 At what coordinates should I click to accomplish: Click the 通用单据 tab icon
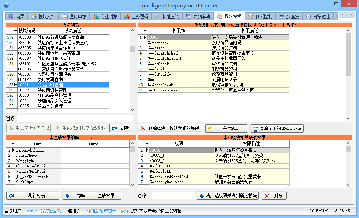pyautogui.click(x=65, y=17)
